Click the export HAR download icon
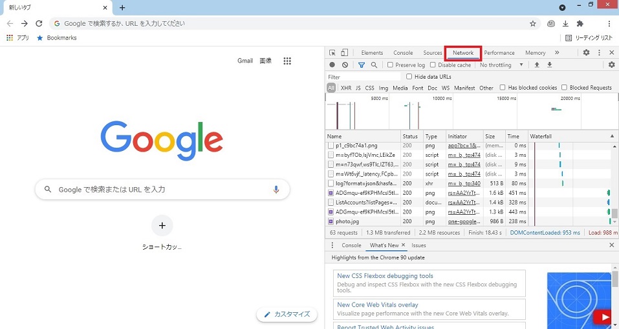The height and width of the screenshot is (329, 619). 549,65
